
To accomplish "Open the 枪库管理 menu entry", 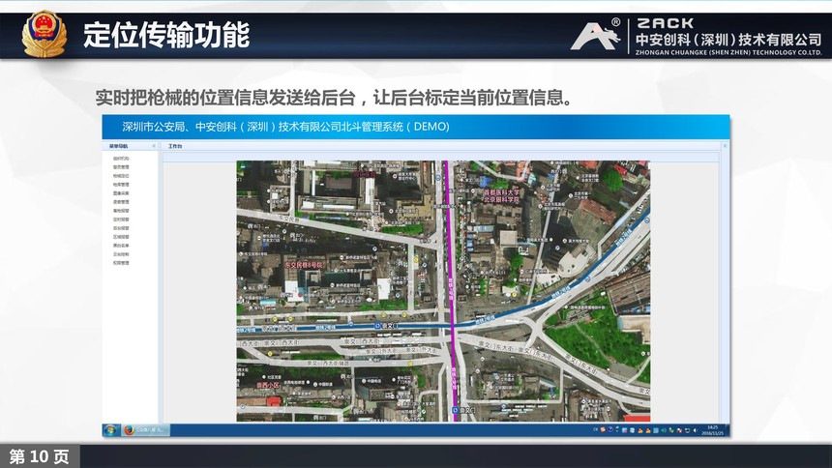I will pyautogui.click(x=121, y=184).
